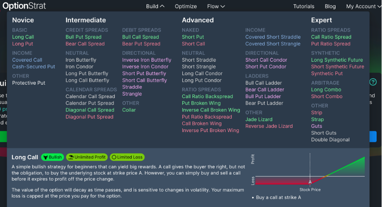The height and width of the screenshot is (207, 382).
Task: Choose Synthetic Put strategy
Action: pos(327,73)
